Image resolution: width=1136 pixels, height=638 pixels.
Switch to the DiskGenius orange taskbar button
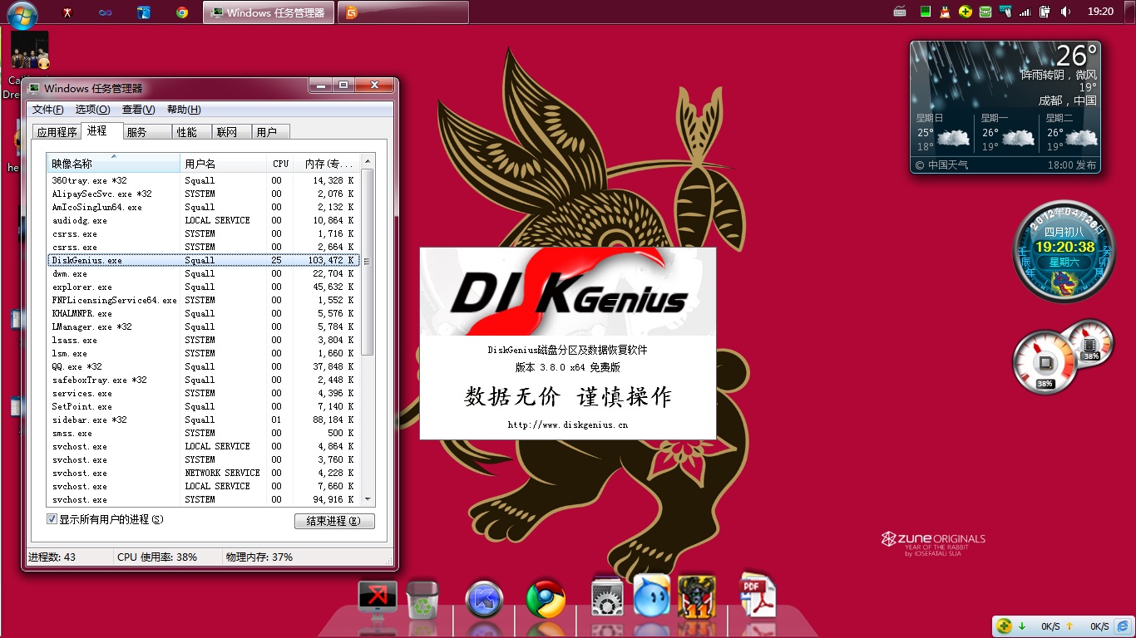(x=403, y=12)
